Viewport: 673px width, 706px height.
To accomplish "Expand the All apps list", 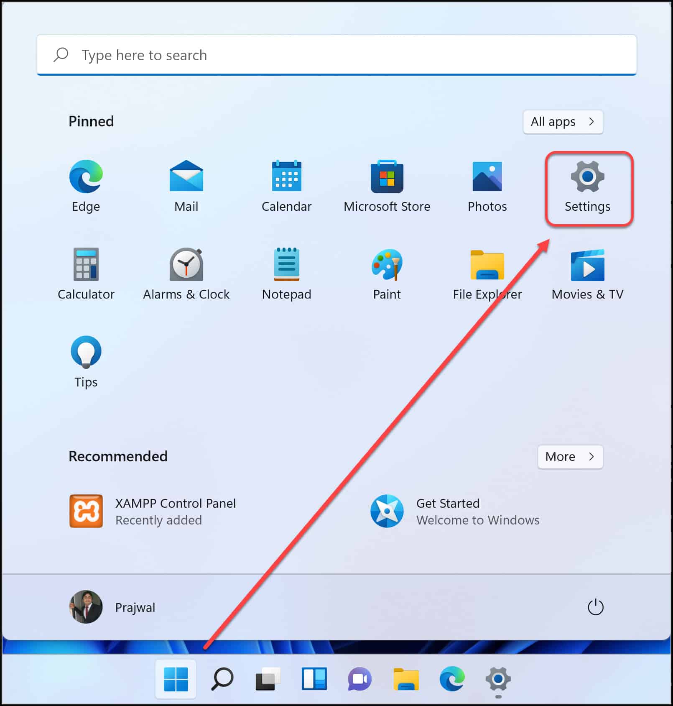I will [x=563, y=122].
